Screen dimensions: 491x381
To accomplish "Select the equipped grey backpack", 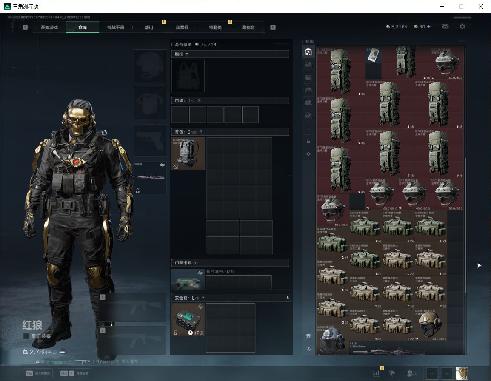I will click(188, 154).
